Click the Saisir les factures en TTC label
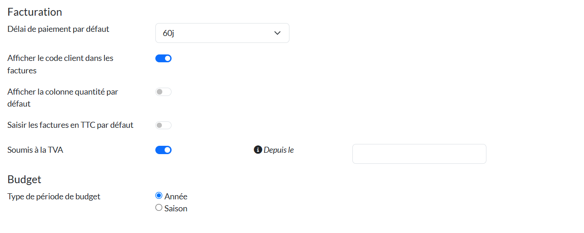 [70, 125]
